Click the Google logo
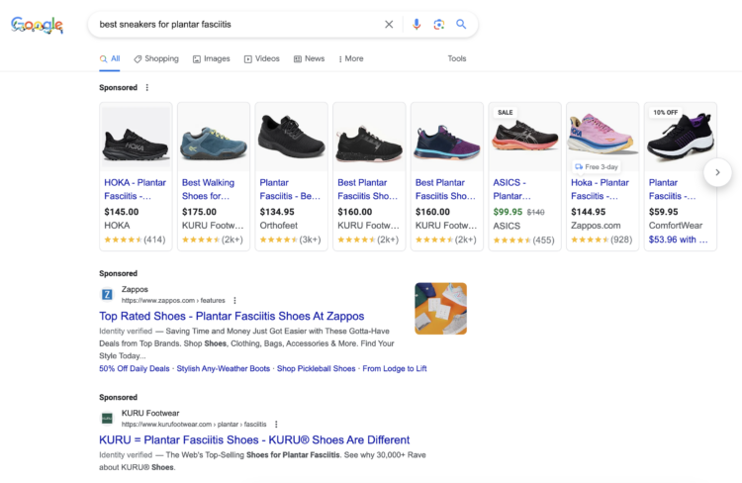The width and height of the screenshot is (742, 483). (x=37, y=25)
